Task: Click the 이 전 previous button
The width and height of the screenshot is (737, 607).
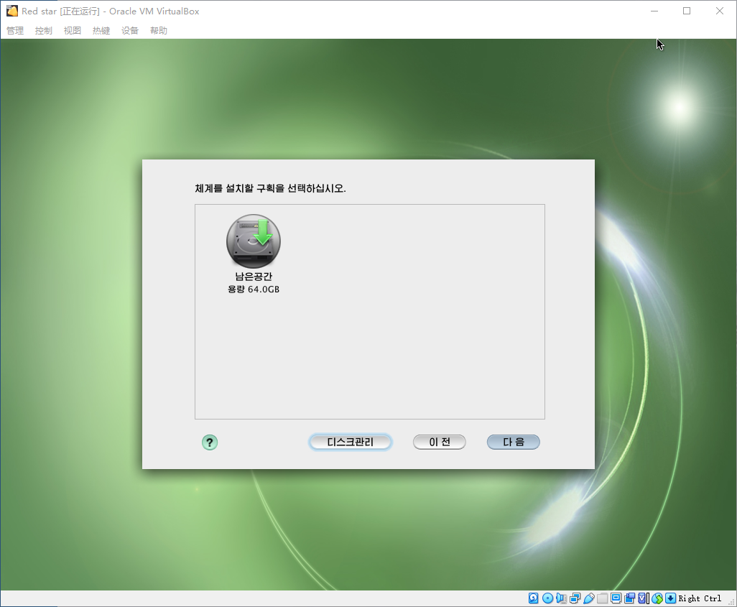Action: pyautogui.click(x=440, y=442)
